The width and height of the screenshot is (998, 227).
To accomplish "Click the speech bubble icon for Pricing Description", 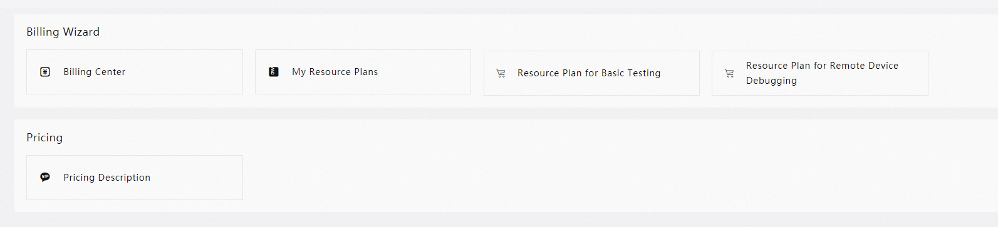I will 45,178.
